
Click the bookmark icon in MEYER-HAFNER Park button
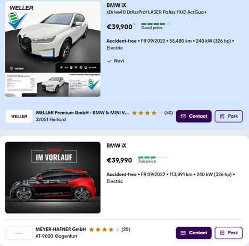pos(222,233)
